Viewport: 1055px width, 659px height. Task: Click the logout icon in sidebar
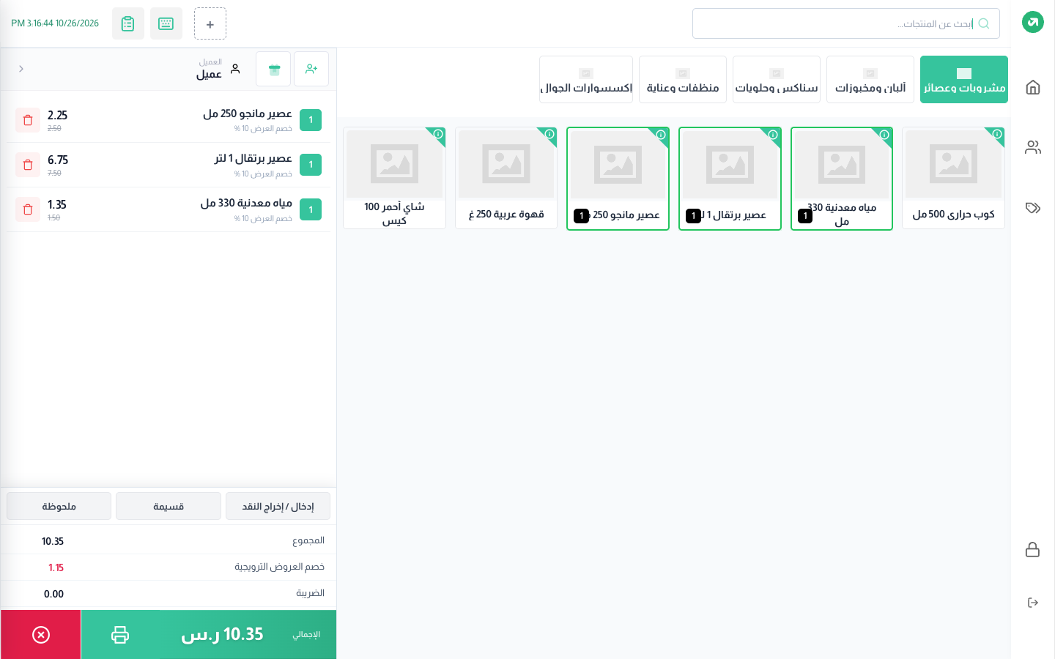tap(1032, 603)
